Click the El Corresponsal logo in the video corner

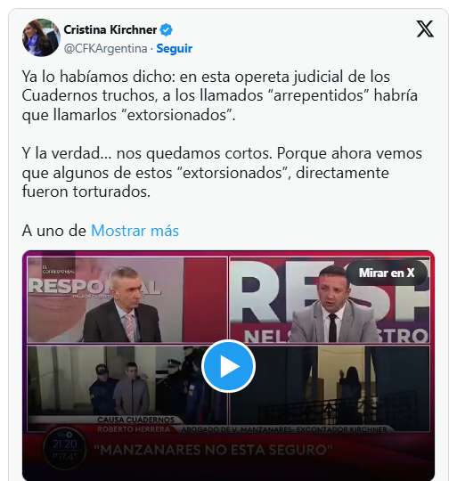(x=58, y=269)
